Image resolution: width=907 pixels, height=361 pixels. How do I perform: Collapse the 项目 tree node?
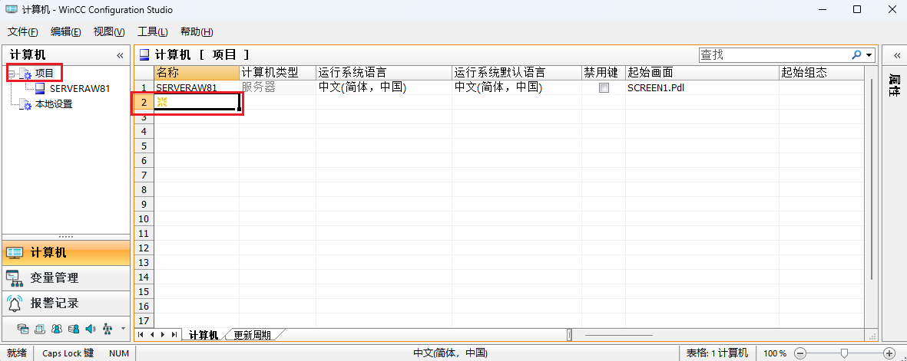click(12, 74)
